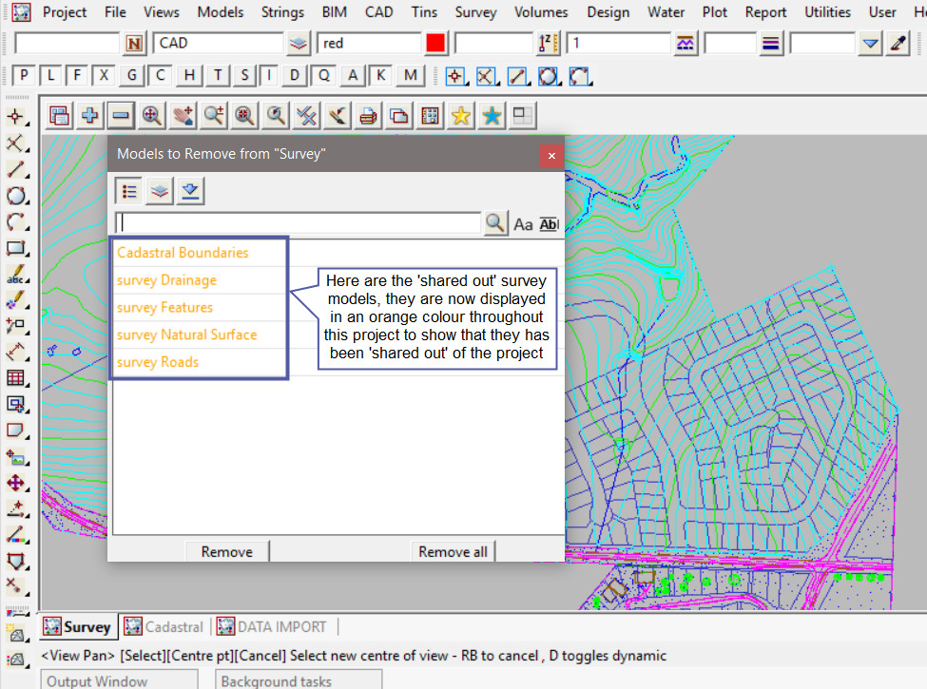Click the list view icon in the dialog
The width and height of the screenshot is (927, 689).
point(129,191)
